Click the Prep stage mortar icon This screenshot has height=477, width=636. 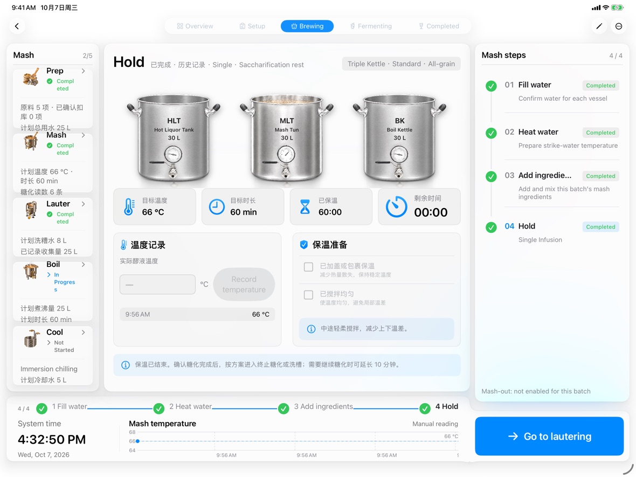point(31,77)
